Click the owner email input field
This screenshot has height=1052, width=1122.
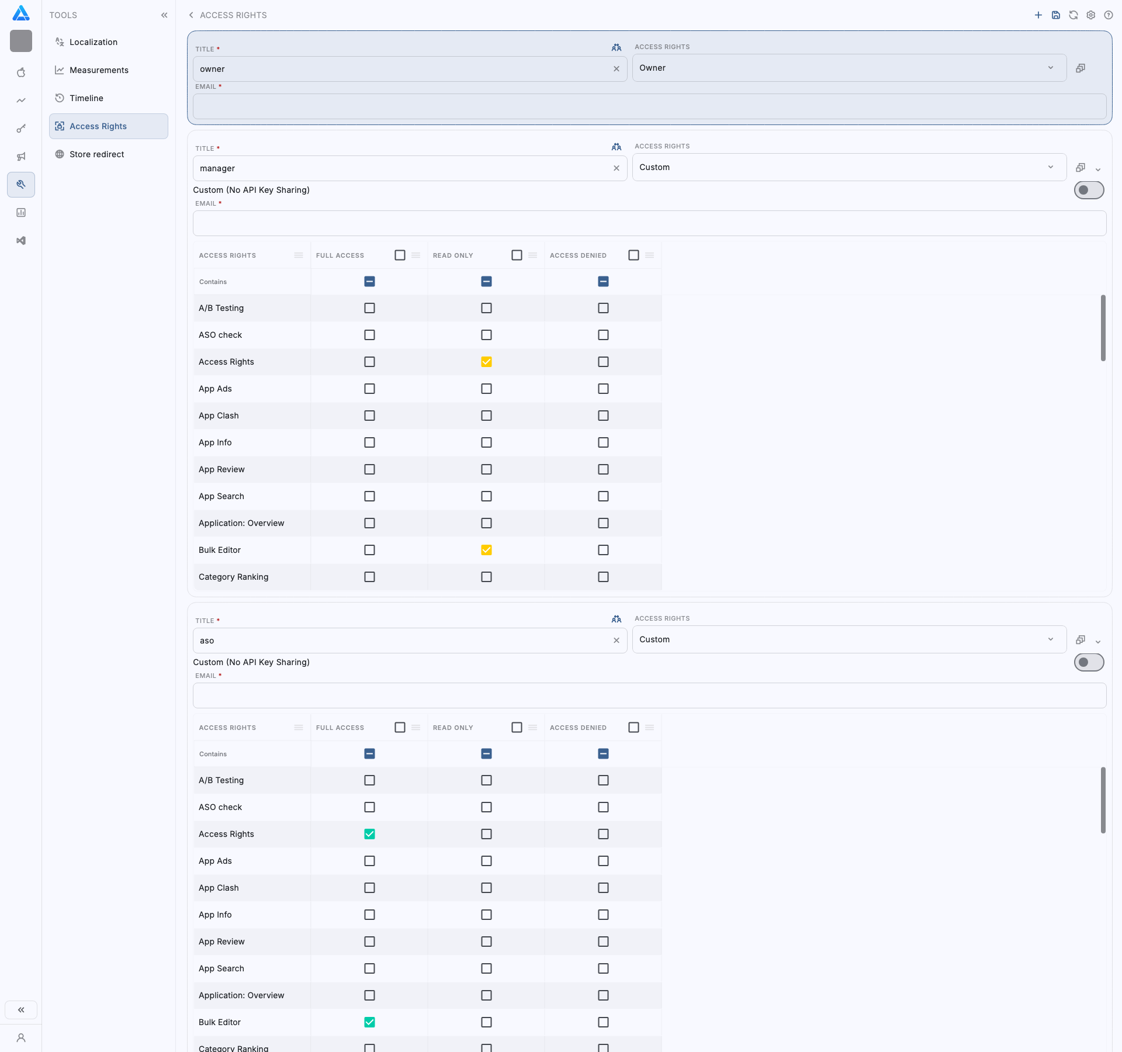(649, 106)
